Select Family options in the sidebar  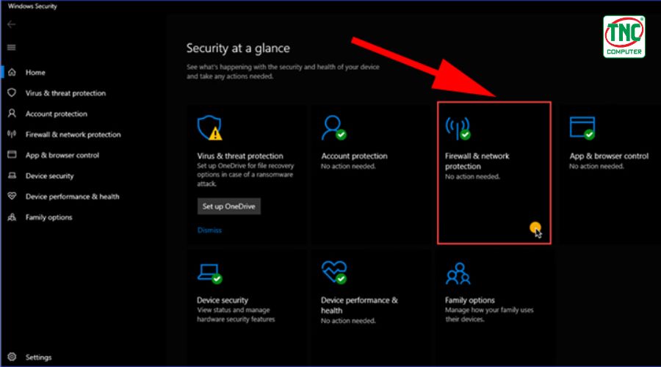[48, 217]
